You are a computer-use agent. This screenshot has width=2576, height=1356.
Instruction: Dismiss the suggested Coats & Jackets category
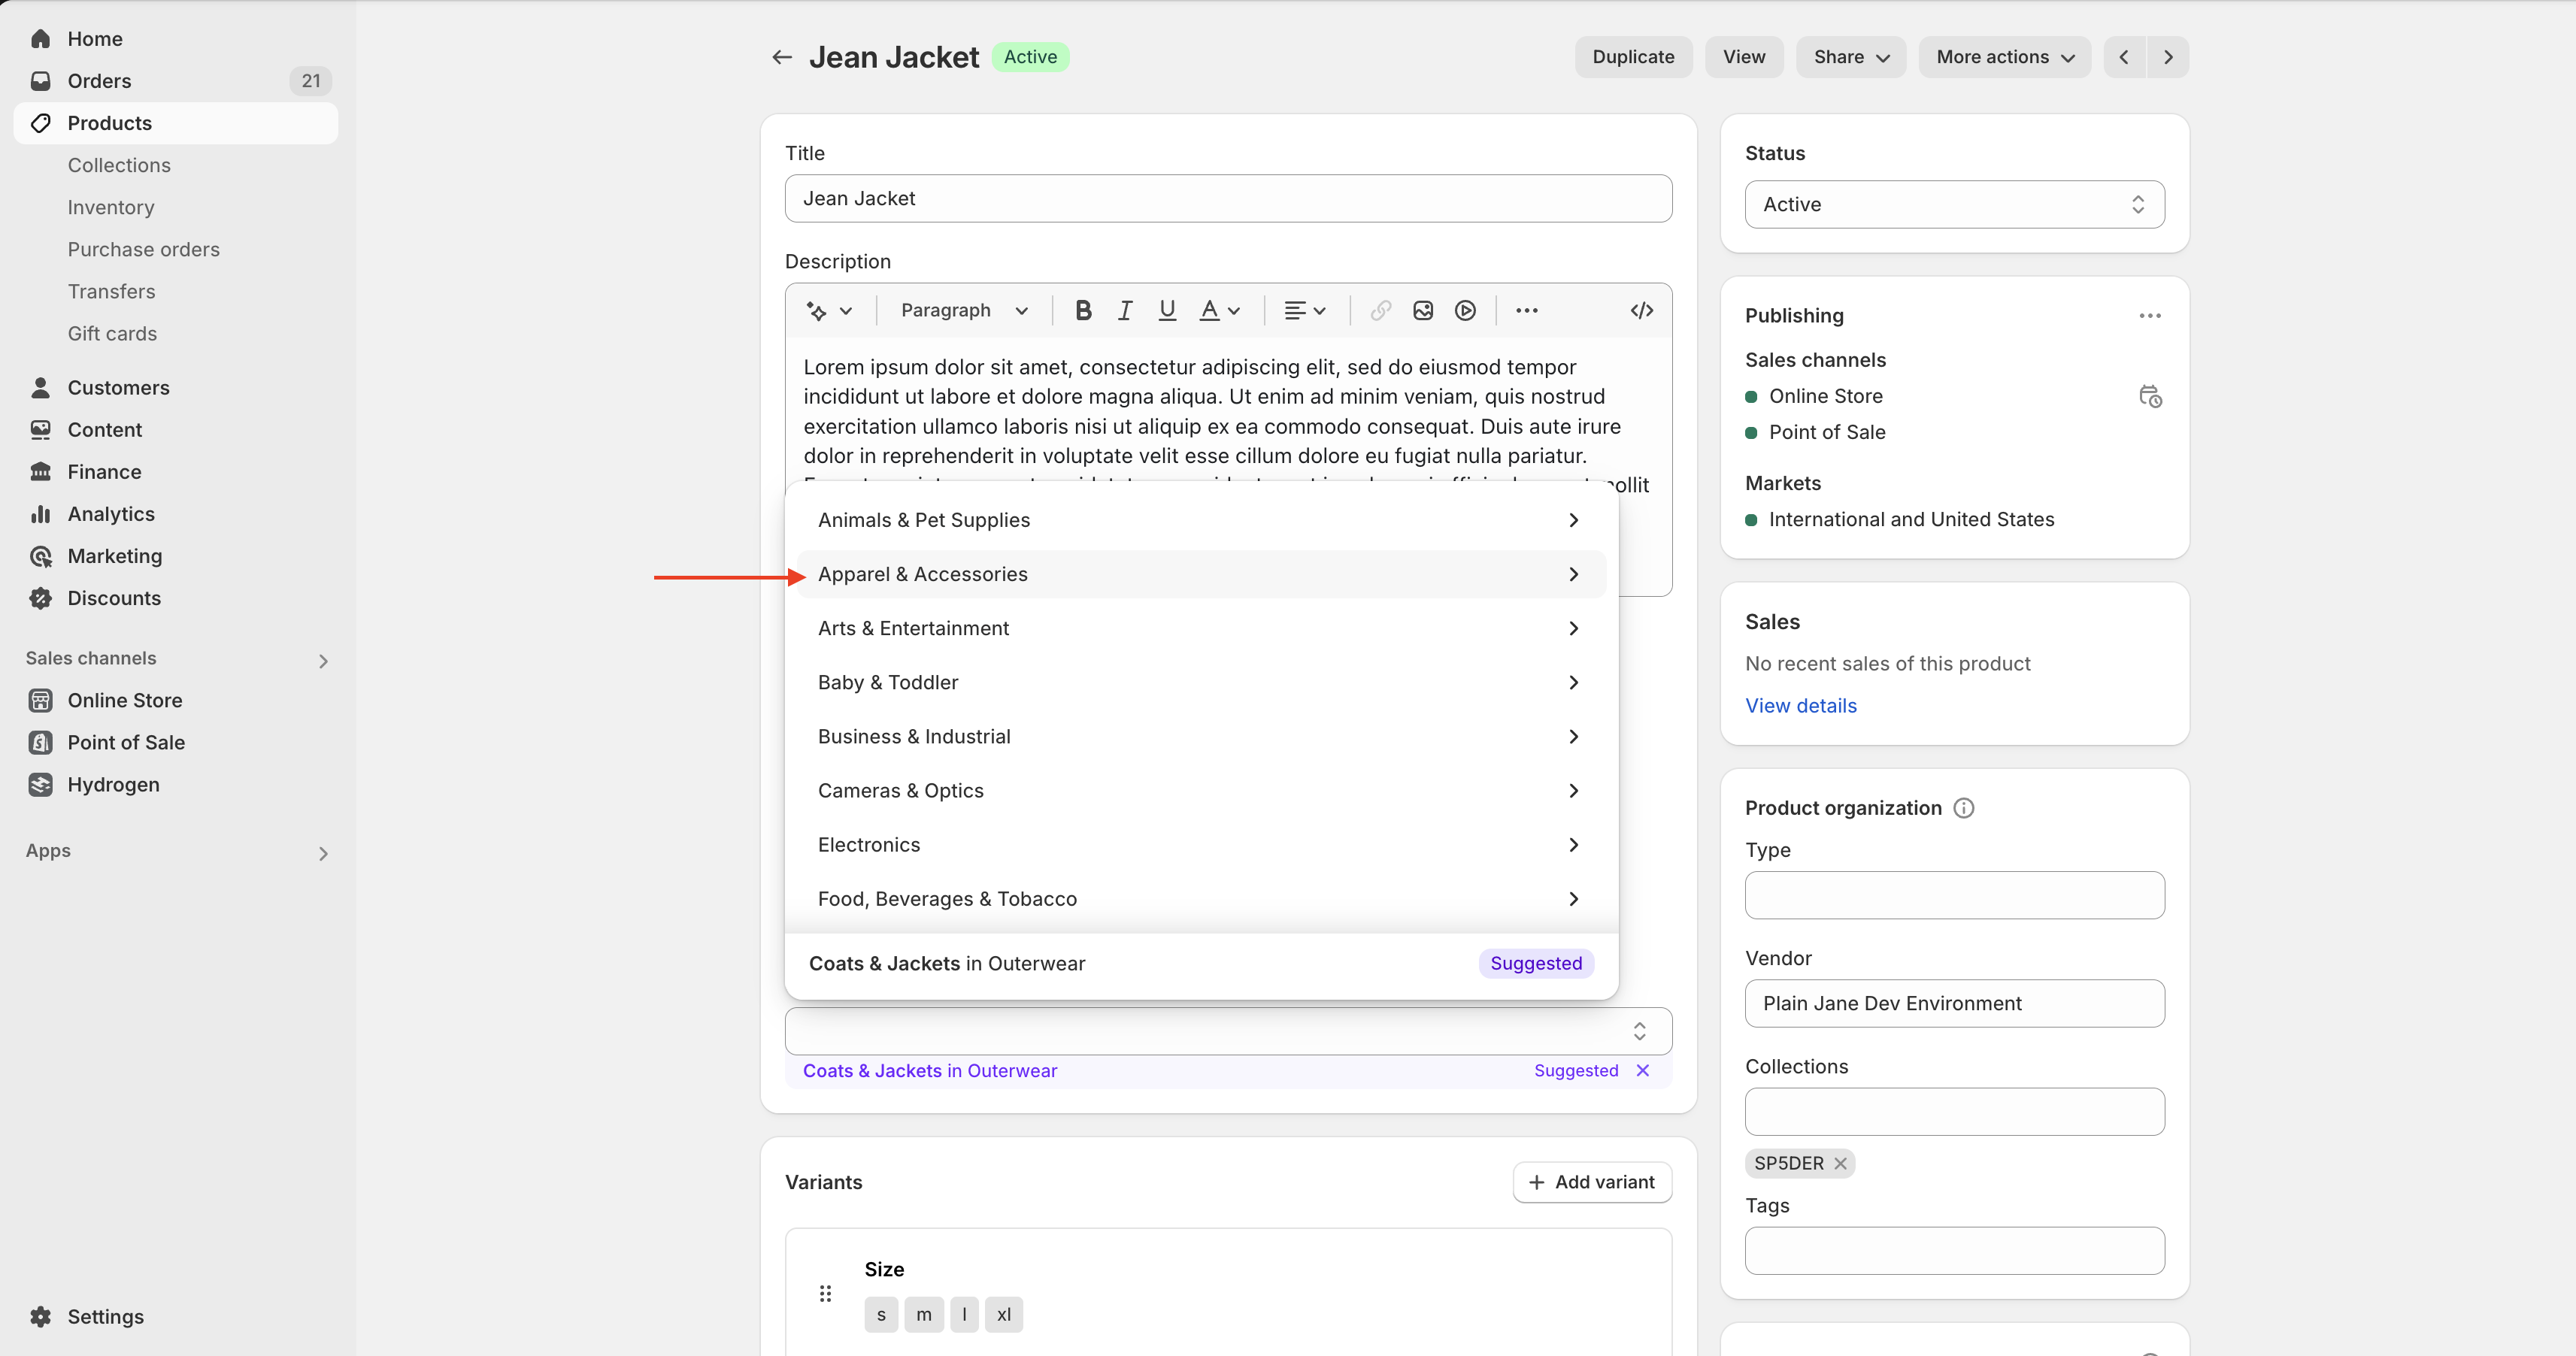[x=1642, y=1070]
